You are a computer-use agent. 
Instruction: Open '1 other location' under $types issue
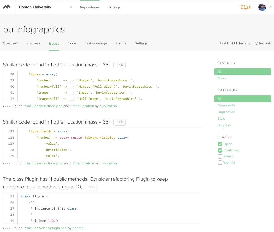point(82,106)
